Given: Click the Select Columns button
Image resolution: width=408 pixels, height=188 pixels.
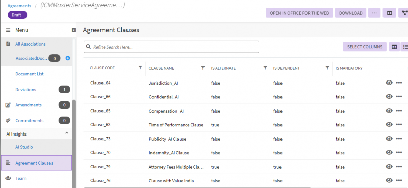Looking at the screenshot, I should pyautogui.click(x=365, y=47).
